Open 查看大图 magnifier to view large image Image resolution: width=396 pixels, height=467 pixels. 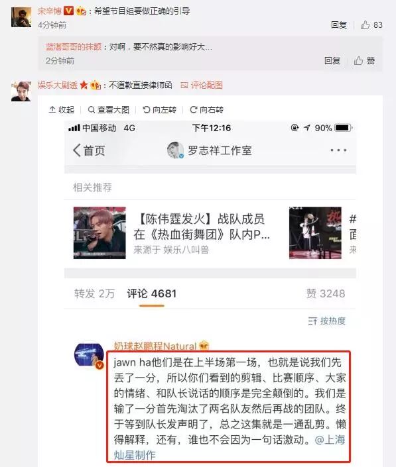[x=109, y=110]
